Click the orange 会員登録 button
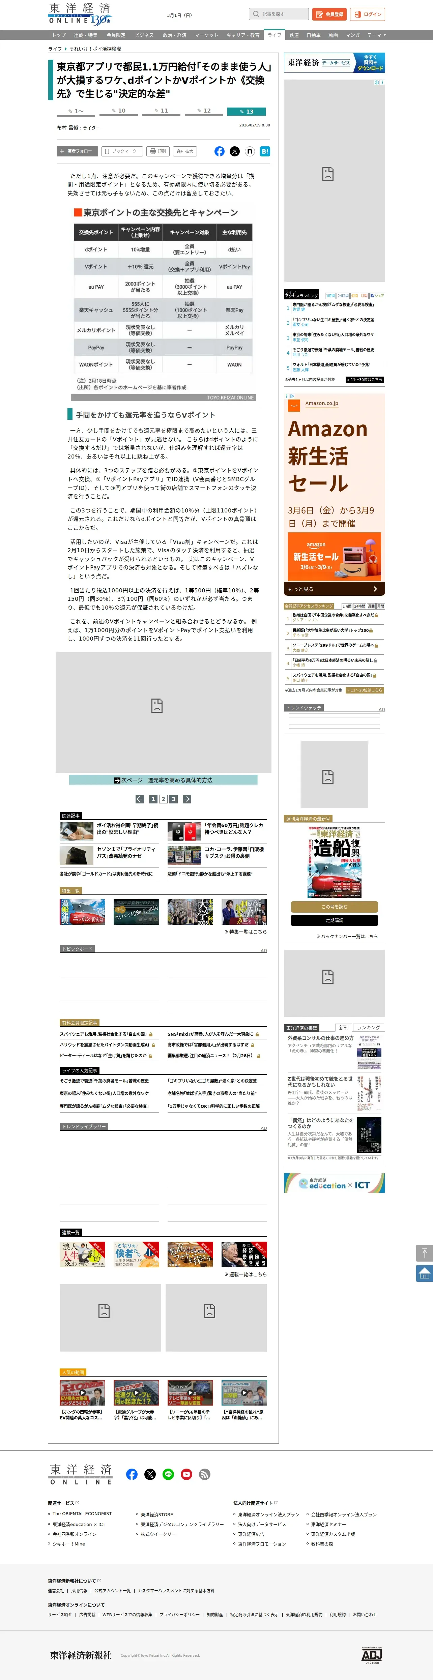433x1680 pixels. (329, 14)
